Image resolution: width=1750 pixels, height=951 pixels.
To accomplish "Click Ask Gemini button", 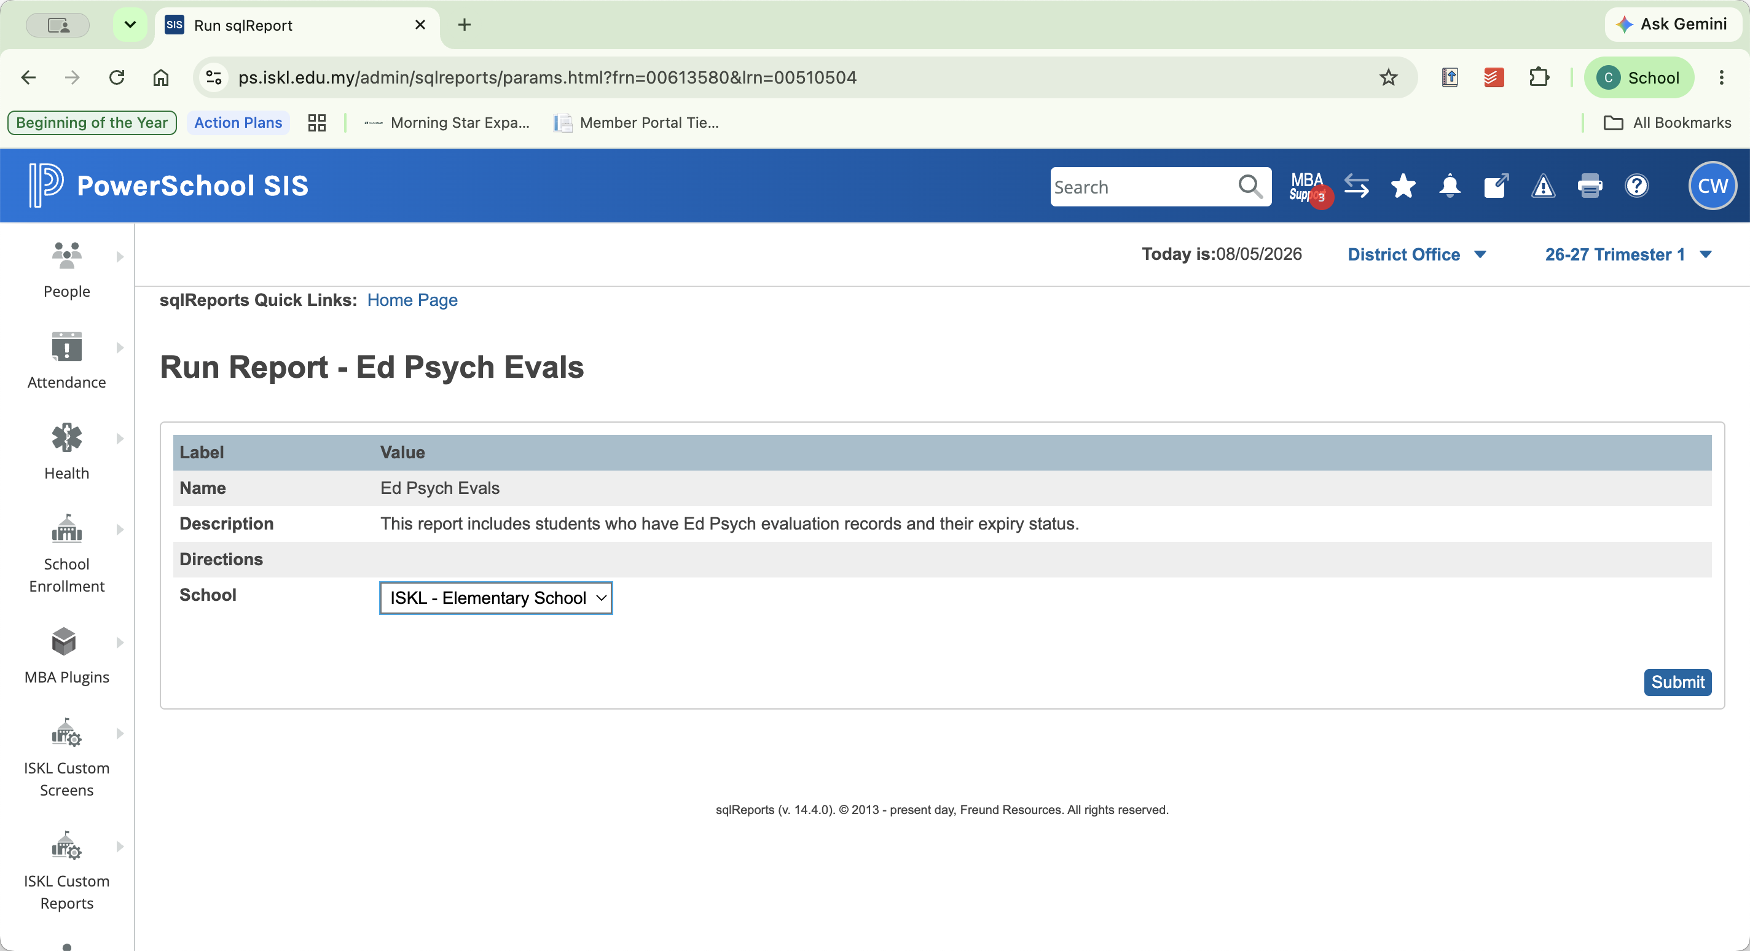I will click(1673, 25).
